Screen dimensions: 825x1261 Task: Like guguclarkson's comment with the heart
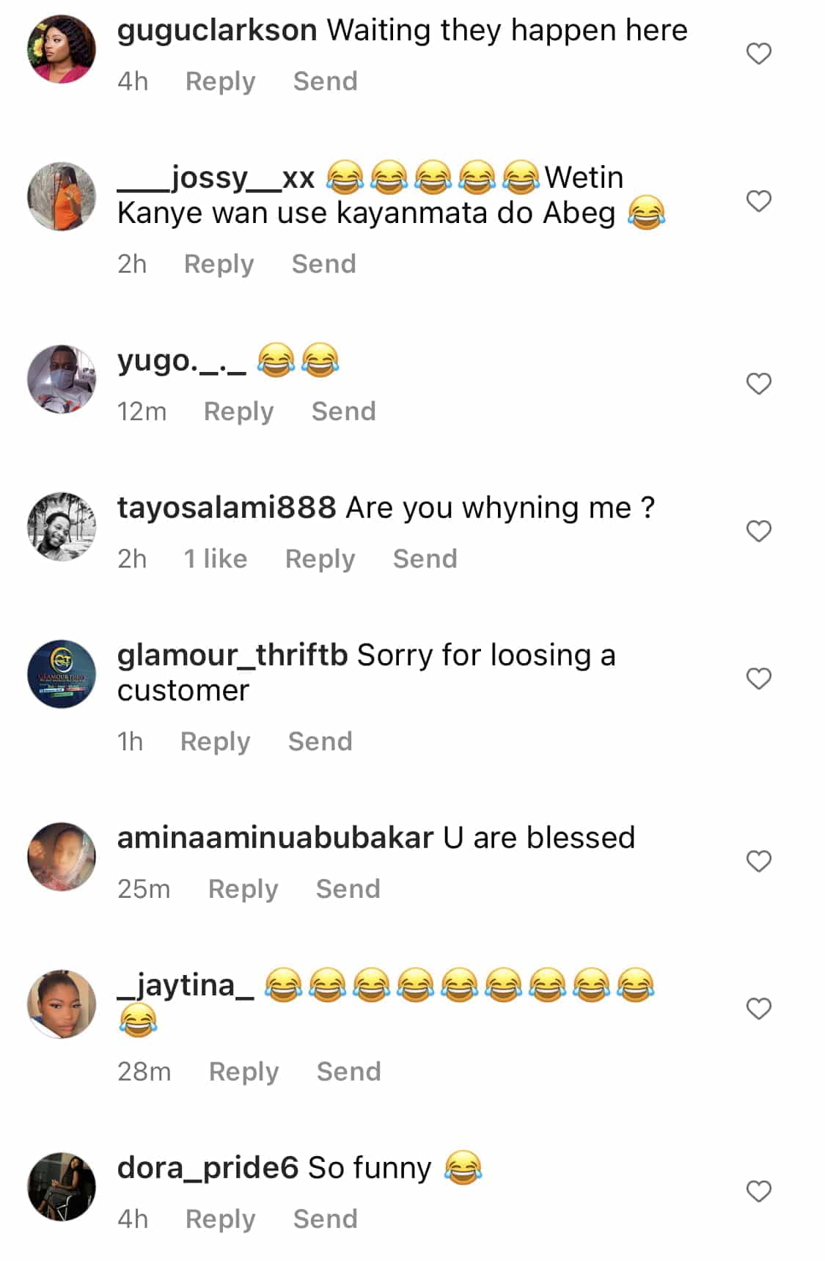coord(758,54)
